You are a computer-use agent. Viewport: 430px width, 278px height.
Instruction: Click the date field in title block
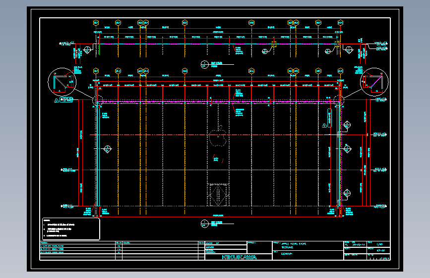pyautogui.click(x=359, y=245)
